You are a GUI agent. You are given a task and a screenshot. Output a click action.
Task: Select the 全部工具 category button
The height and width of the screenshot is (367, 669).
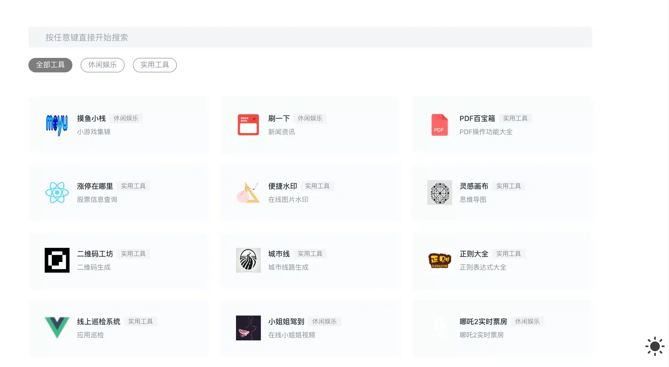[50, 65]
